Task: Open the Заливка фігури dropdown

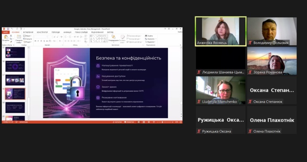Action: coord(134,36)
